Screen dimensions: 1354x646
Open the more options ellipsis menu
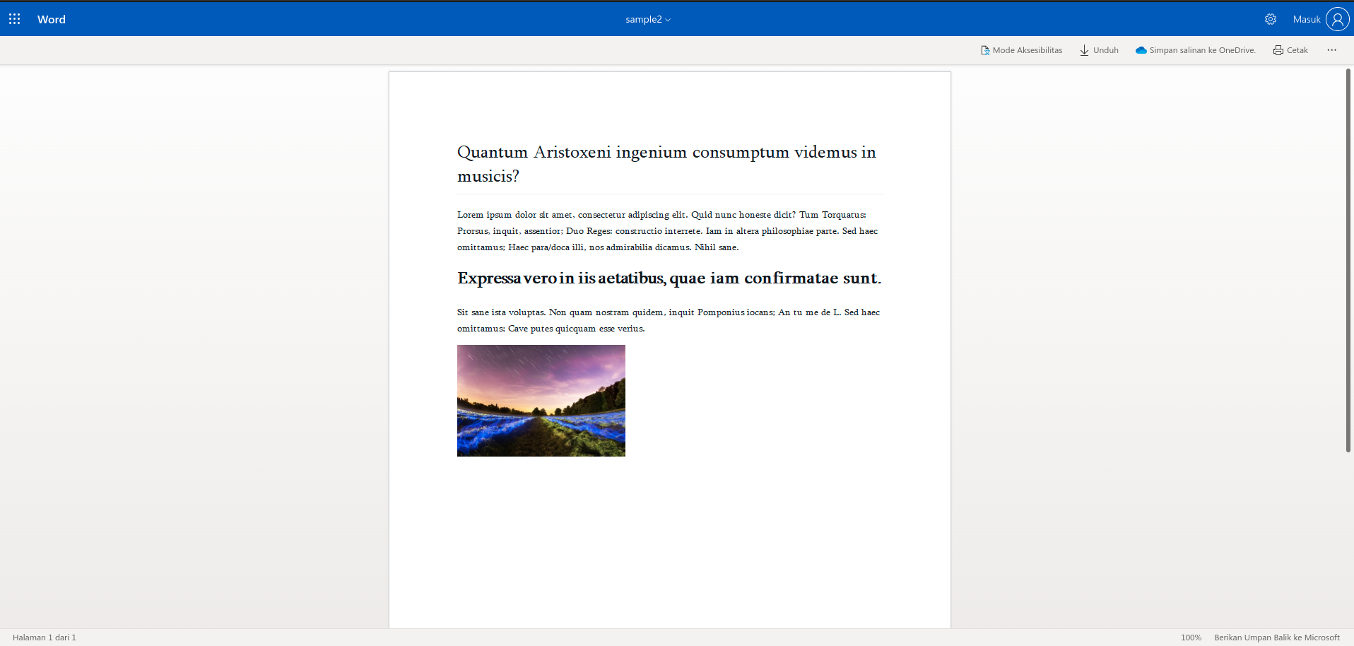(1331, 50)
